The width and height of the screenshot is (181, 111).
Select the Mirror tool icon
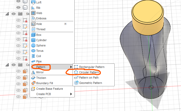click(x=33, y=72)
